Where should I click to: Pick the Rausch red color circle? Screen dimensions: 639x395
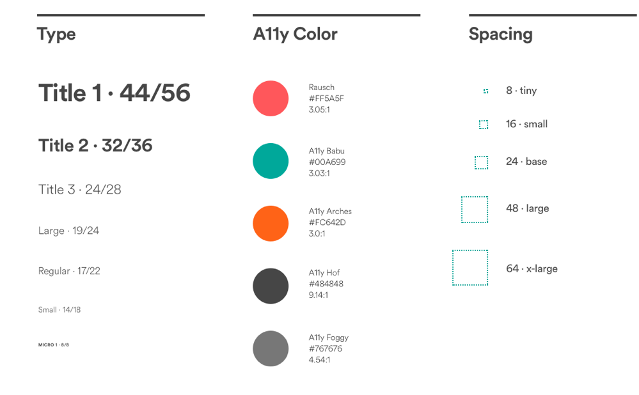271,98
